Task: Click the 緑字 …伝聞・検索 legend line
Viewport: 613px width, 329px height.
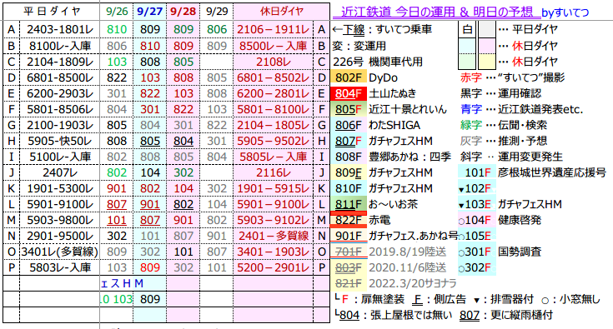Action: coord(504,125)
